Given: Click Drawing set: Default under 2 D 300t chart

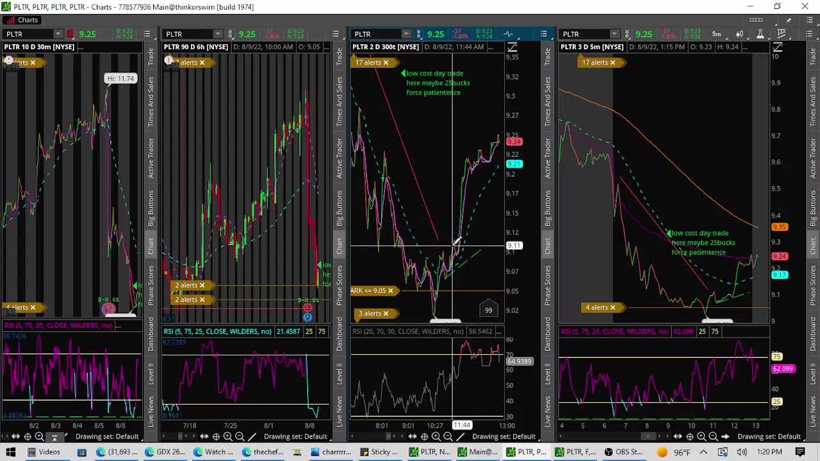Looking at the screenshot, I should 504,437.
